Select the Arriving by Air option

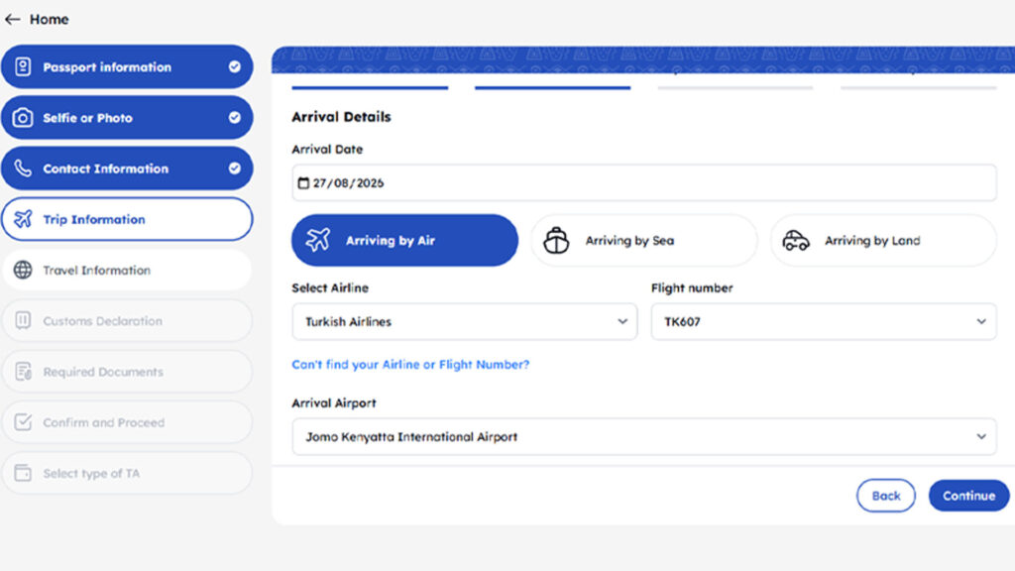[404, 240]
